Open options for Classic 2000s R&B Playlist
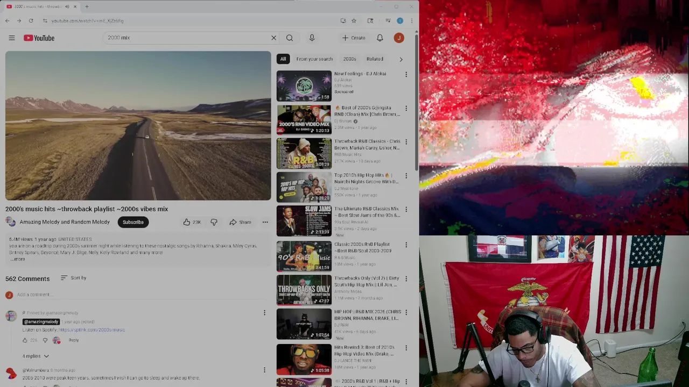This screenshot has width=689, height=387. tap(406, 245)
